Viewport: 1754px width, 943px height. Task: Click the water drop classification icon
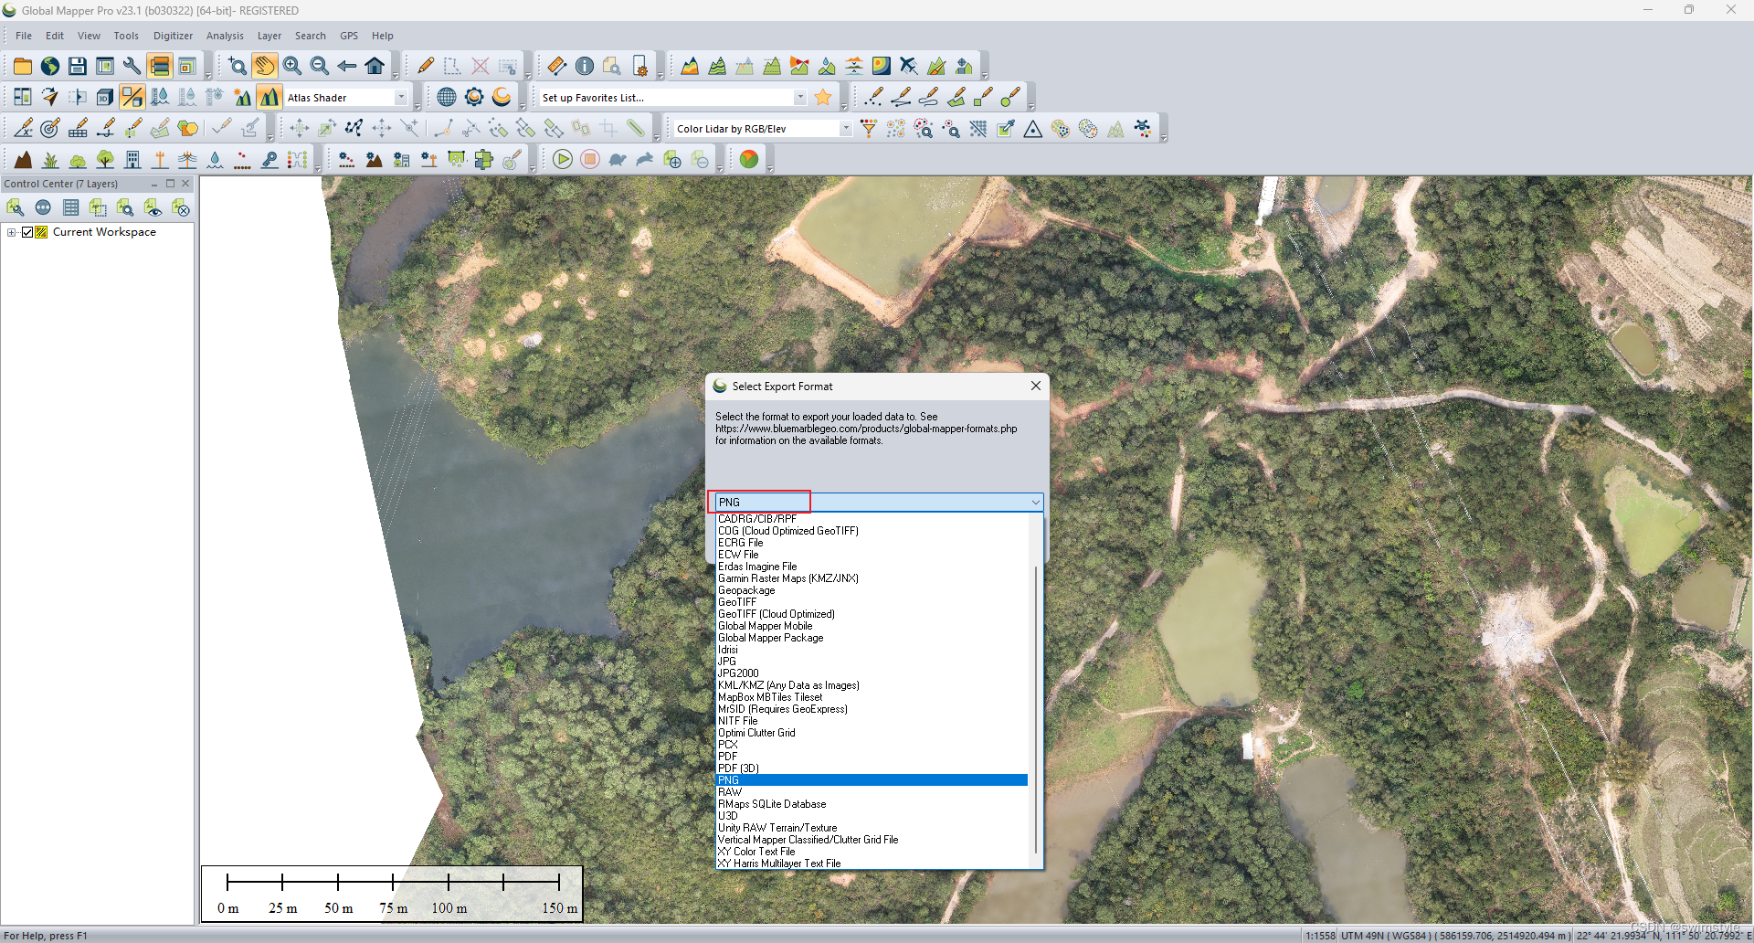coord(215,160)
